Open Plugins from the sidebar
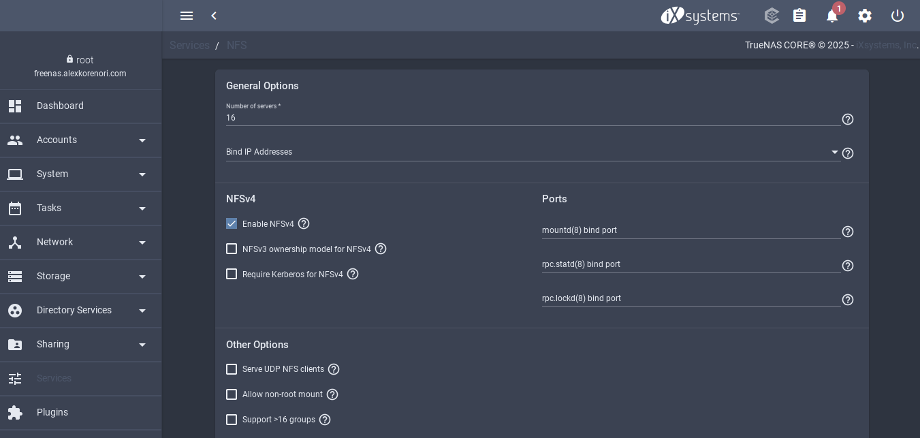 click(52, 412)
